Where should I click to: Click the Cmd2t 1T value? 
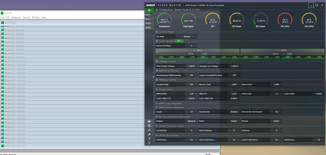tap(192, 112)
